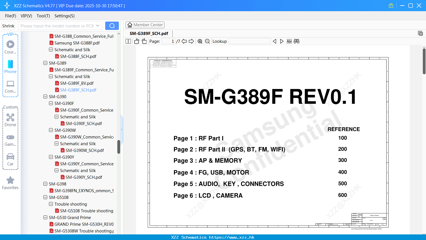This screenshot has width=426, height=240.
Task: Open the File(F) menu
Action: 11,16
